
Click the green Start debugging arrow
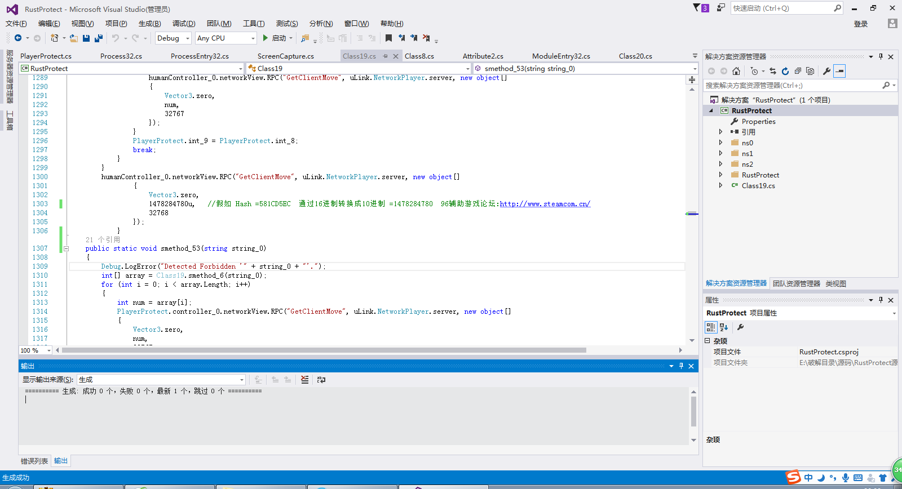(x=266, y=38)
